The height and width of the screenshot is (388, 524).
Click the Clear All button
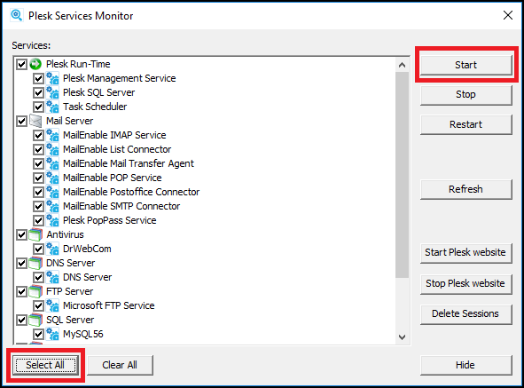(x=120, y=365)
